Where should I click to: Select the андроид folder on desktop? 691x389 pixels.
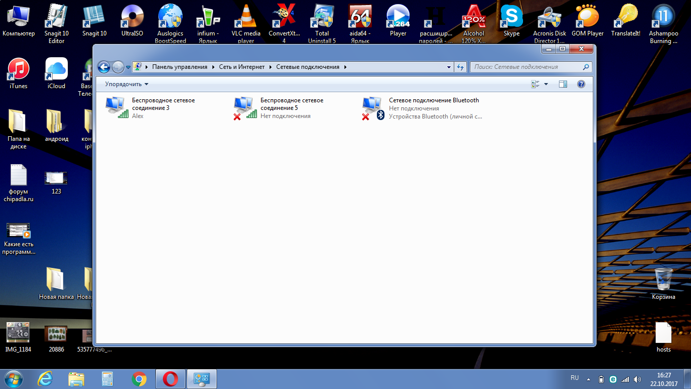click(x=57, y=126)
